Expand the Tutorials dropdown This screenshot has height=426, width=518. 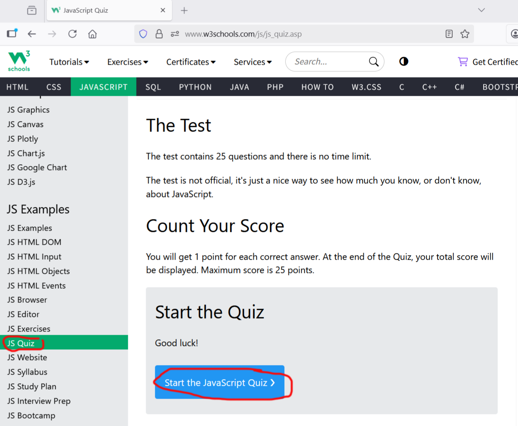point(69,62)
